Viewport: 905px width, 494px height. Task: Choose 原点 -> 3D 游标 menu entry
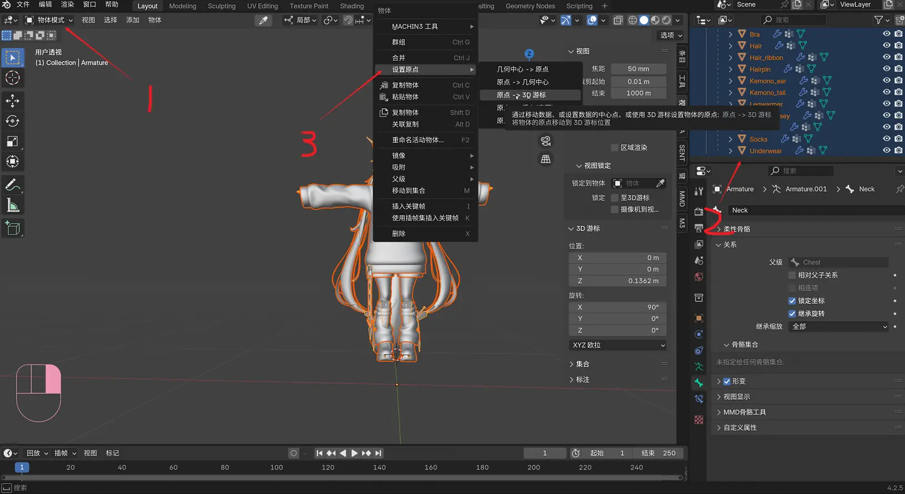coord(521,95)
